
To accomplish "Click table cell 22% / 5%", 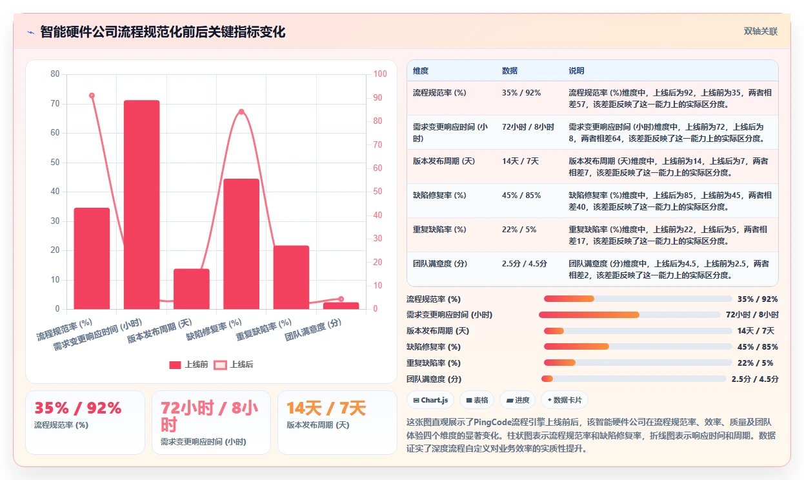I will (x=519, y=230).
